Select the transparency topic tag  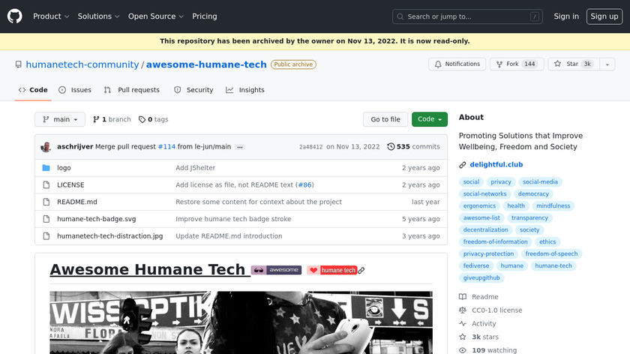pyautogui.click(x=529, y=218)
